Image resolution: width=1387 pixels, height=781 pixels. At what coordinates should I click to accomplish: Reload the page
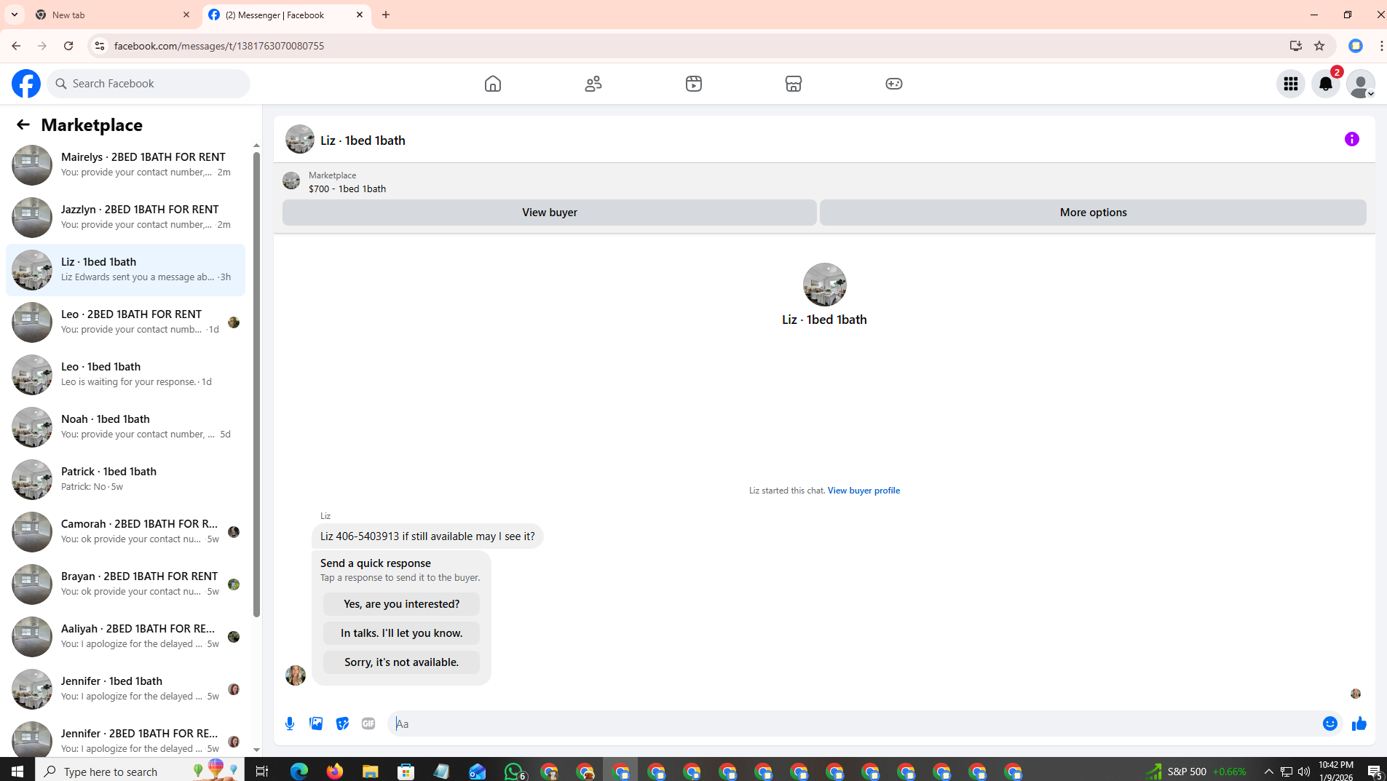pyautogui.click(x=68, y=46)
